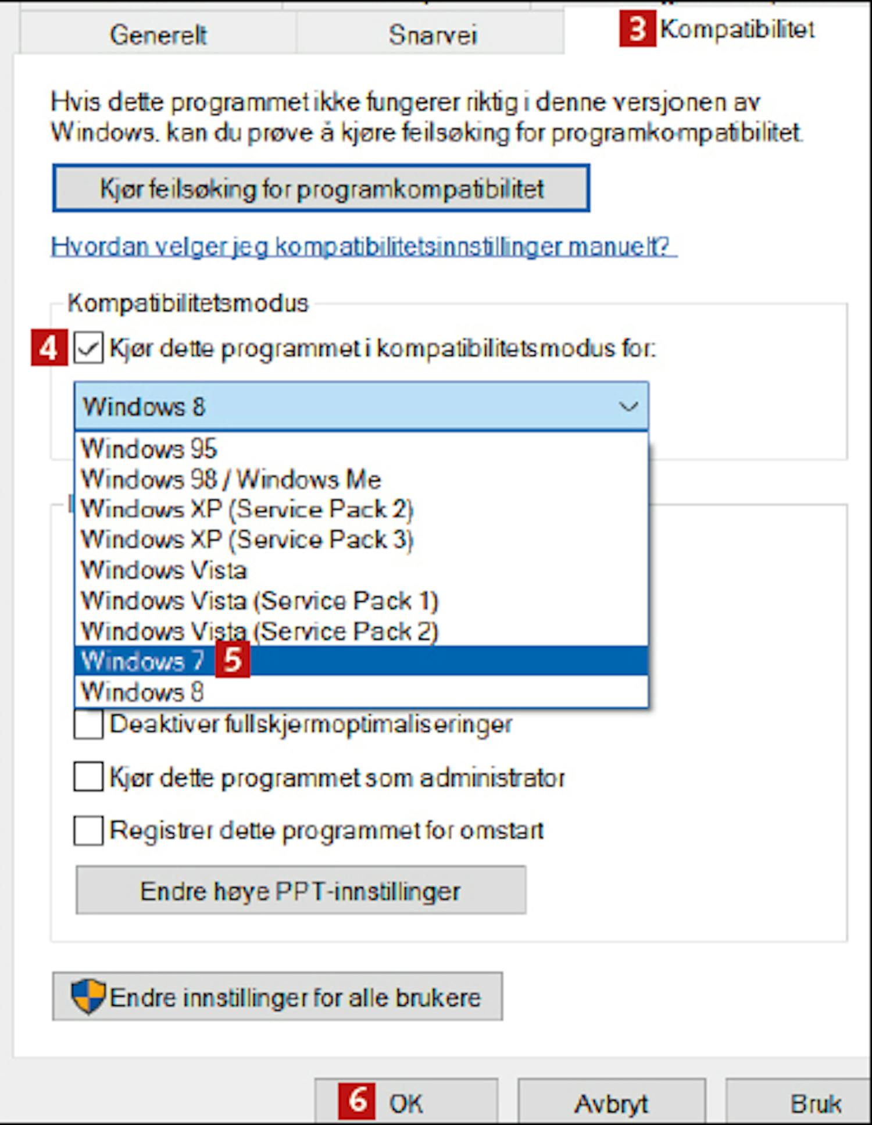Open the Snarvei tab
The image size is (872, 1125).
pyautogui.click(x=431, y=34)
